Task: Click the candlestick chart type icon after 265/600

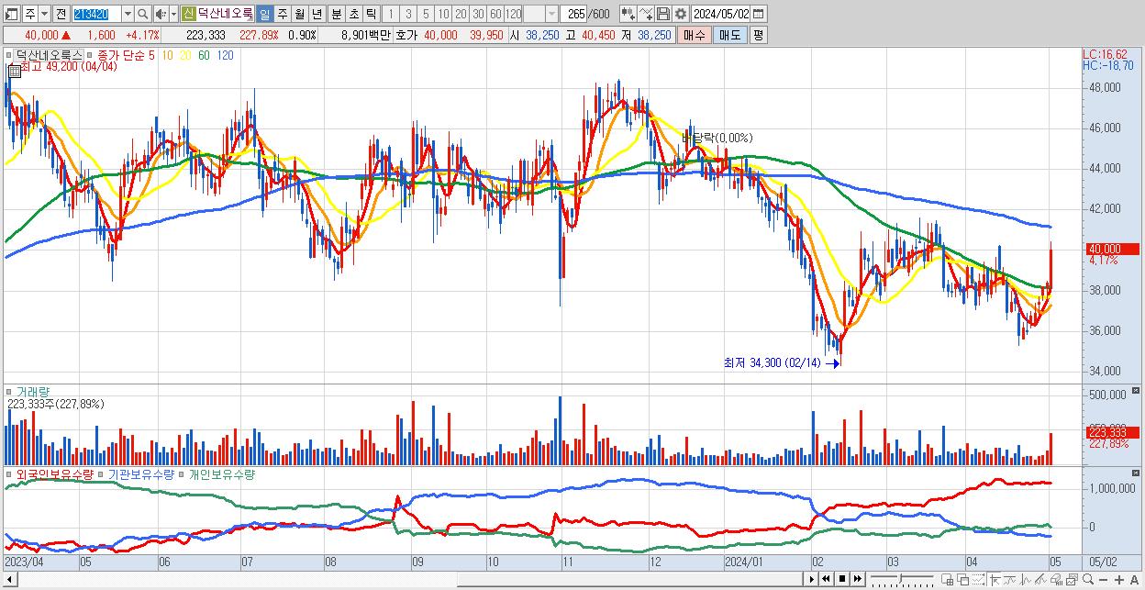Action: point(628,14)
